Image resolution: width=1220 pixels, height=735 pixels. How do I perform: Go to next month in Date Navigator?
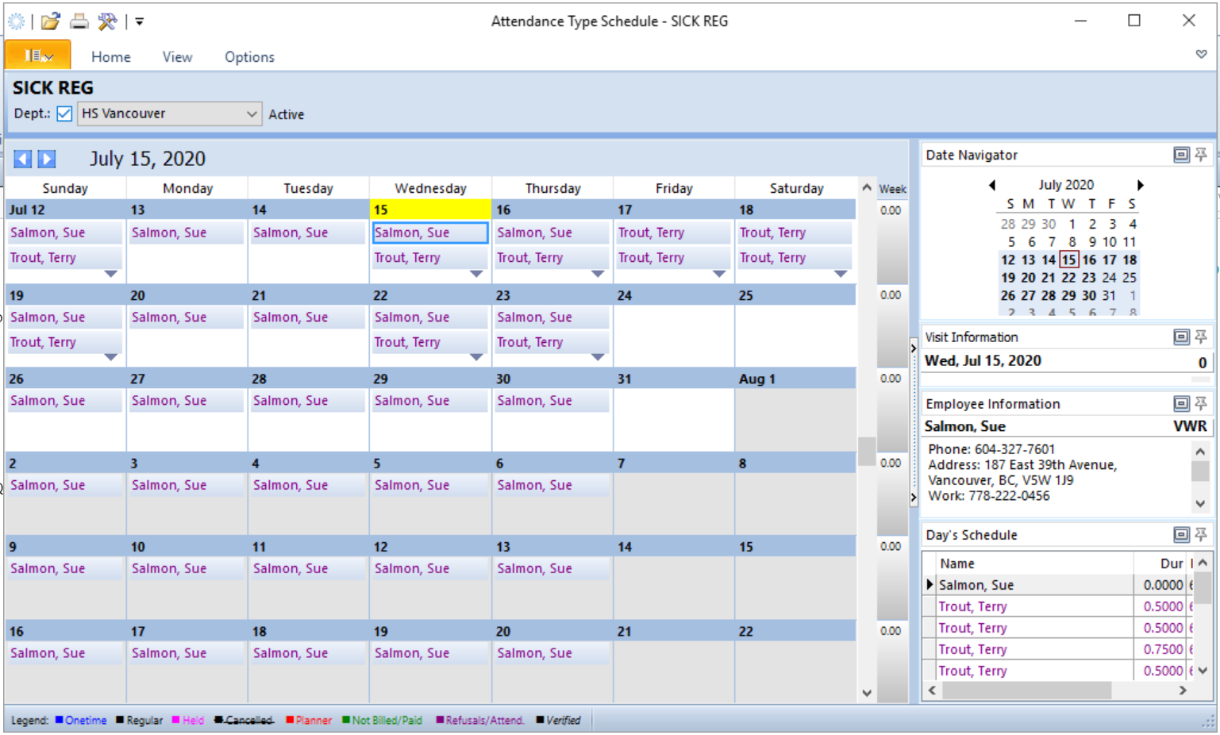click(1141, 185)
